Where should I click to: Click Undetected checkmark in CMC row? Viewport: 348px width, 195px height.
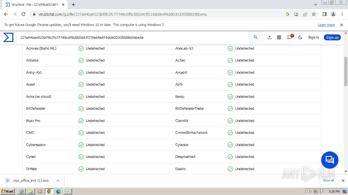click(x=81, y=132)
